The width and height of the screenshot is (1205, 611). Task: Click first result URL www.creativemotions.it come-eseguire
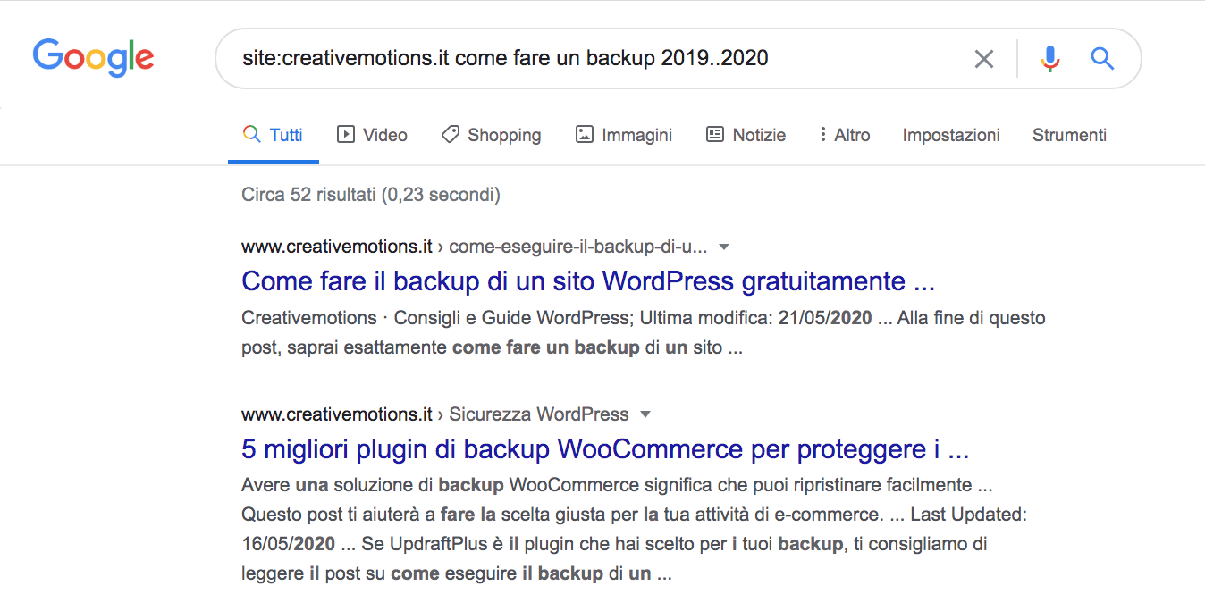[474, 247]
